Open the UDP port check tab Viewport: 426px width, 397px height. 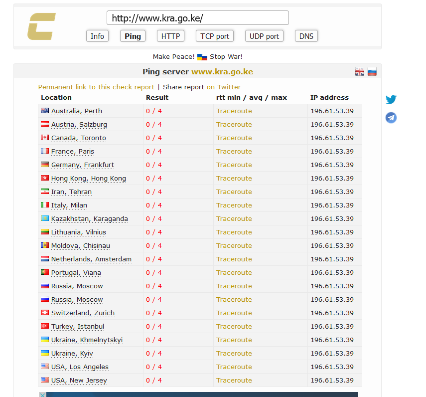click(x=264, y=36)
